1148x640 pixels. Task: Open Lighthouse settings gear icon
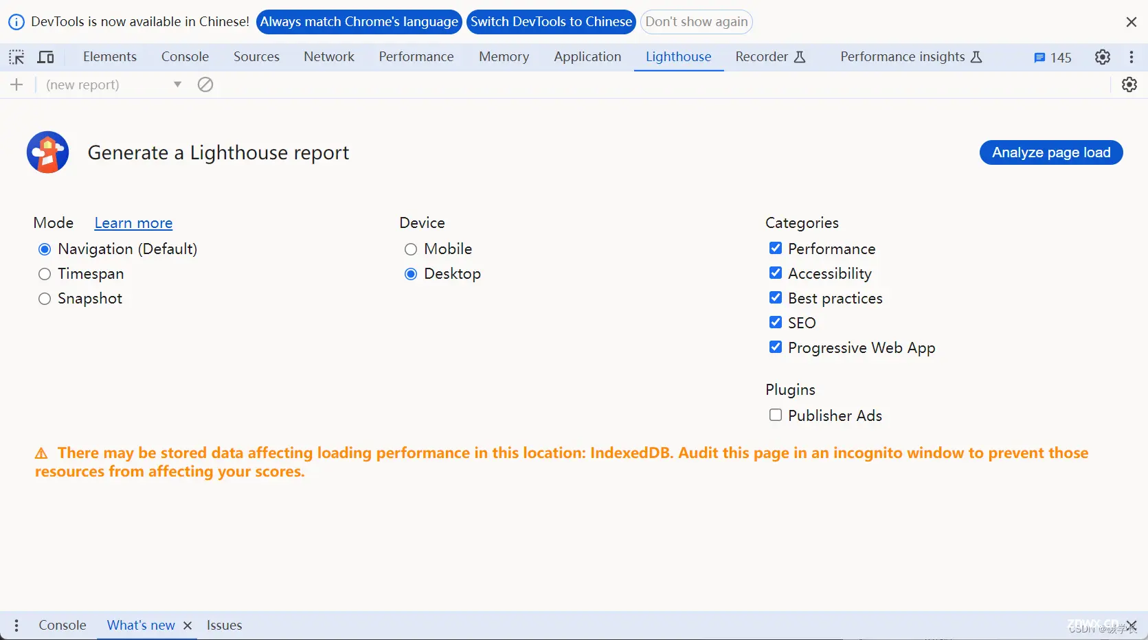1129,84
